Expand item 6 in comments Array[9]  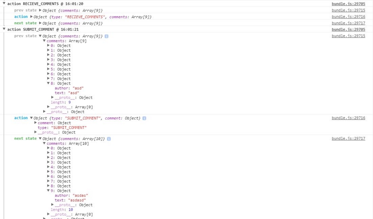point(48,74)
